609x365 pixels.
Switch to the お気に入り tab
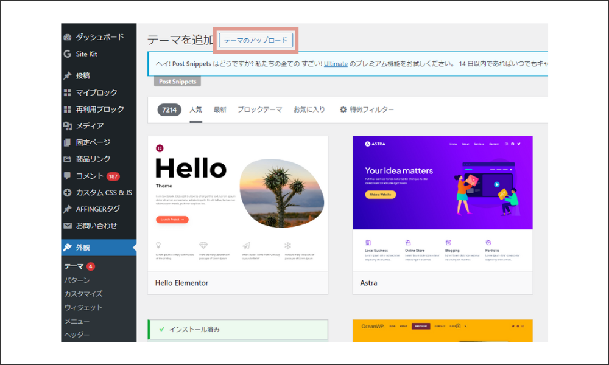point(309,109)
